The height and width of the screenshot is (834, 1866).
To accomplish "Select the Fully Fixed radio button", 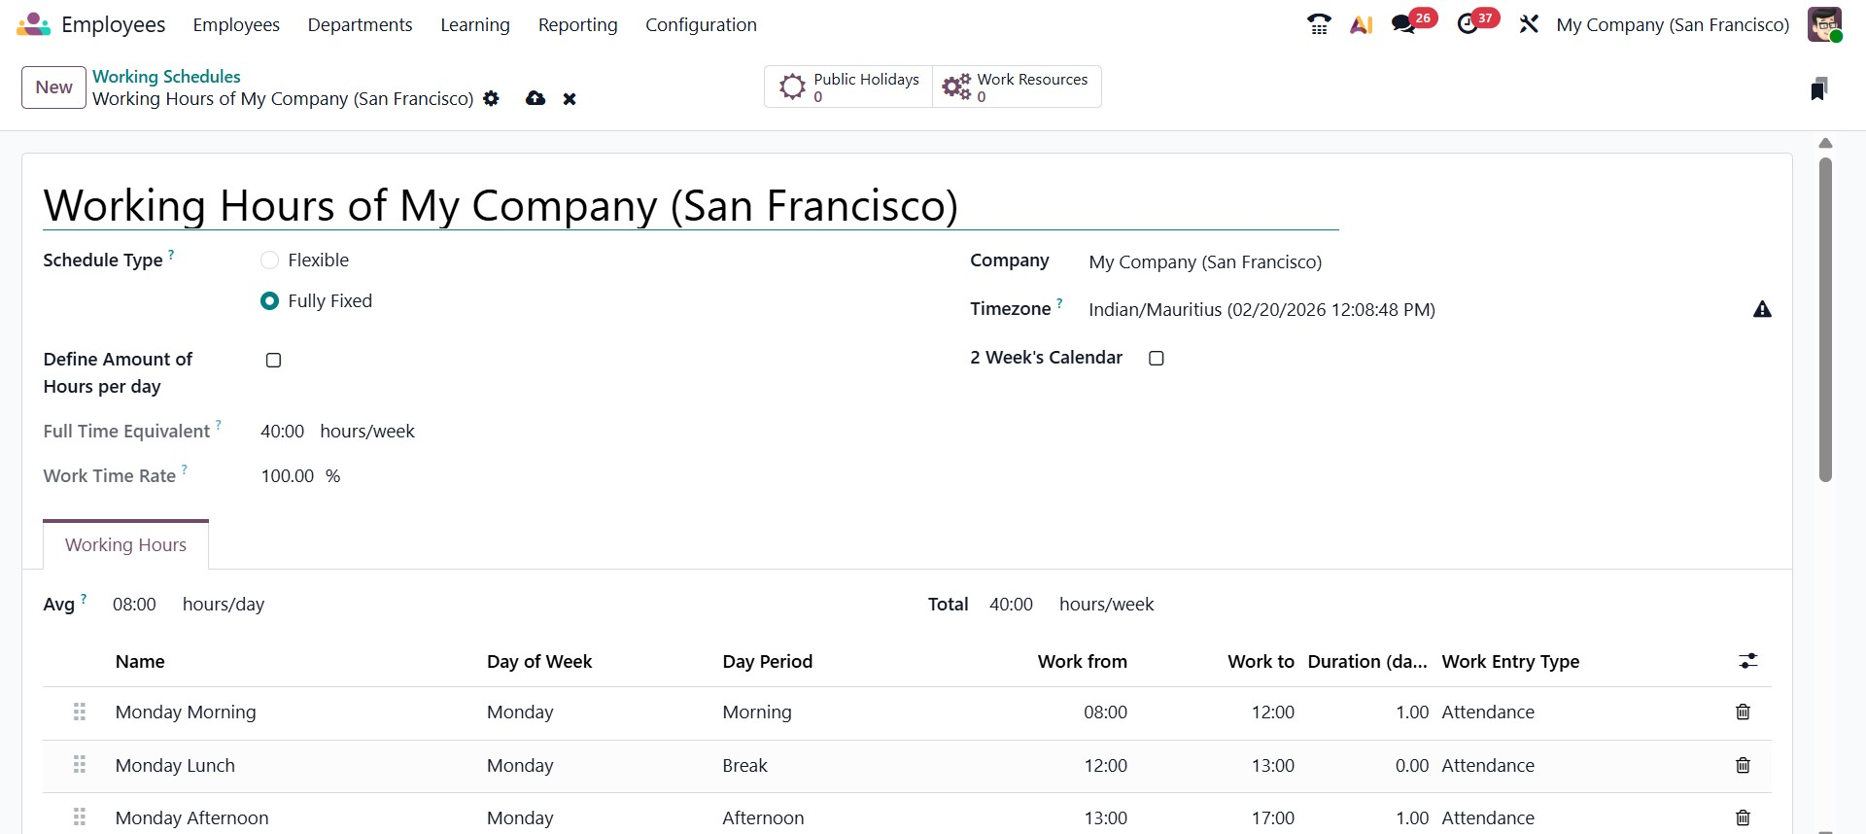I will tap(270, 301).
